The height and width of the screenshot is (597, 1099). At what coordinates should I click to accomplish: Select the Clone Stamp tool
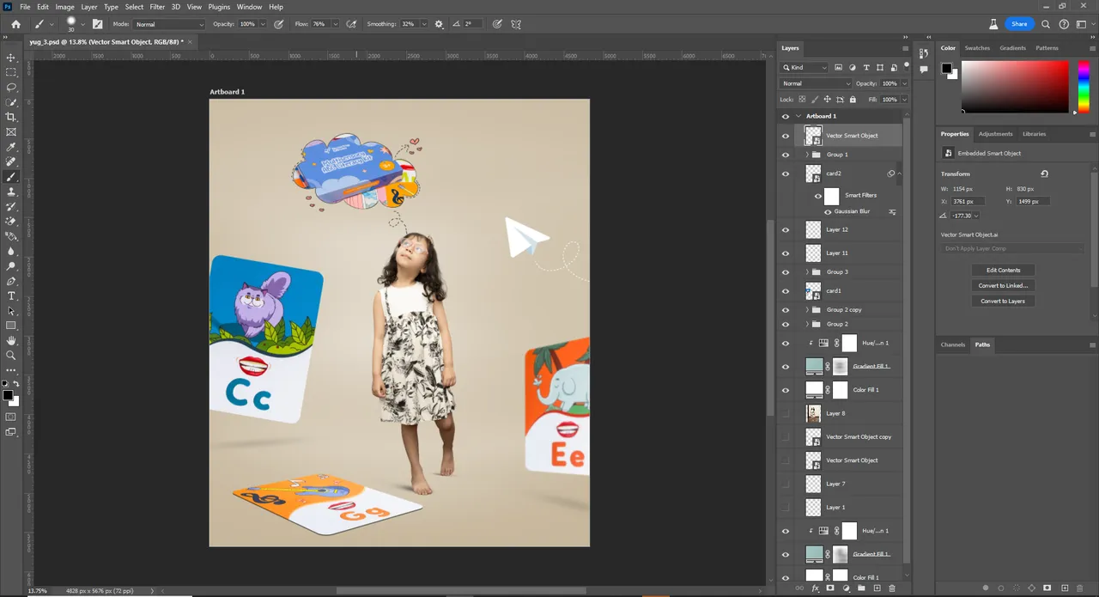[x=11, y=192]
